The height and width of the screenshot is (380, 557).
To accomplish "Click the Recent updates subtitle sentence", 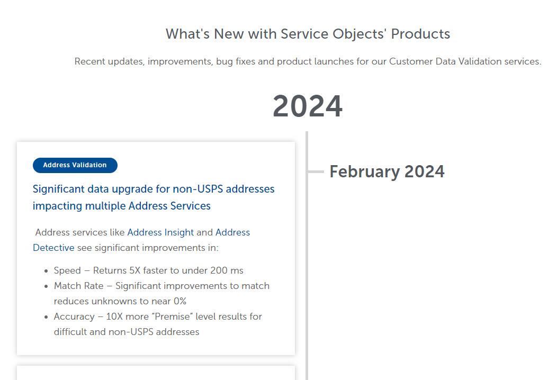I will 308,61.
